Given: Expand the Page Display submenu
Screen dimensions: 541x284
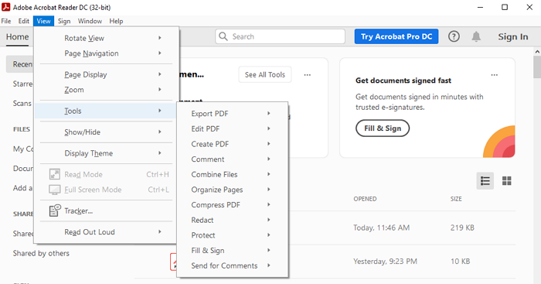Looking at the screenshot, I should pyautogui.click(x=107, y=74).
